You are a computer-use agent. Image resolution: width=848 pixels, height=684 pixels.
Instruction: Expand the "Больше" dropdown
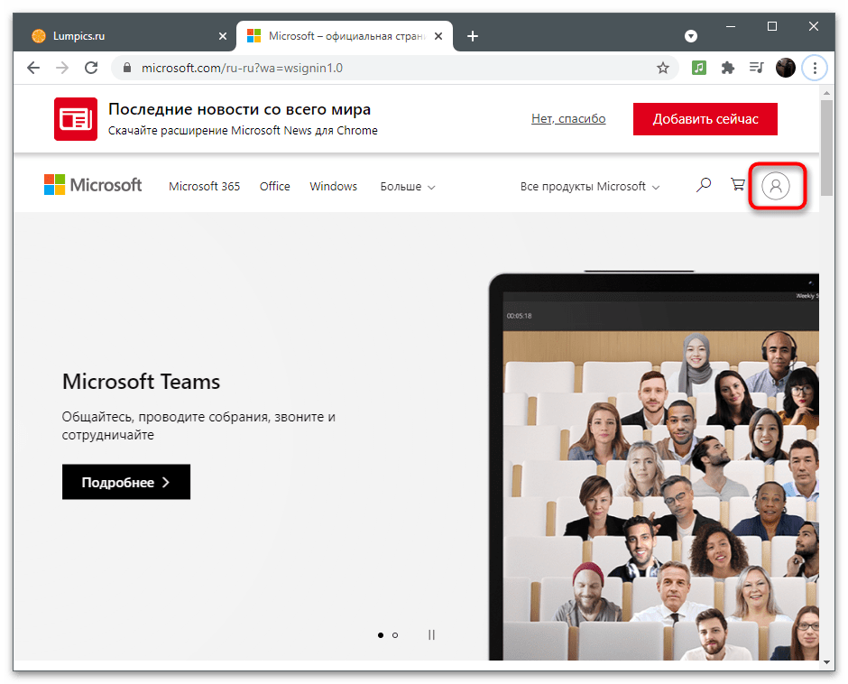[407, 186]
